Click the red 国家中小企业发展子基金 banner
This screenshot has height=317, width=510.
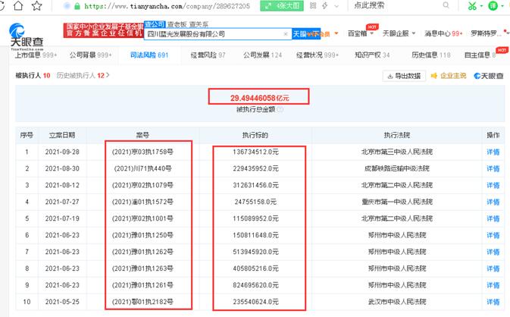coord(103,30)
